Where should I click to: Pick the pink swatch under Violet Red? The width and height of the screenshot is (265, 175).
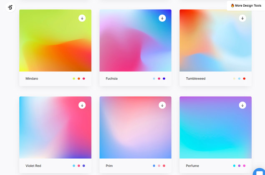[x=79, y=166]
